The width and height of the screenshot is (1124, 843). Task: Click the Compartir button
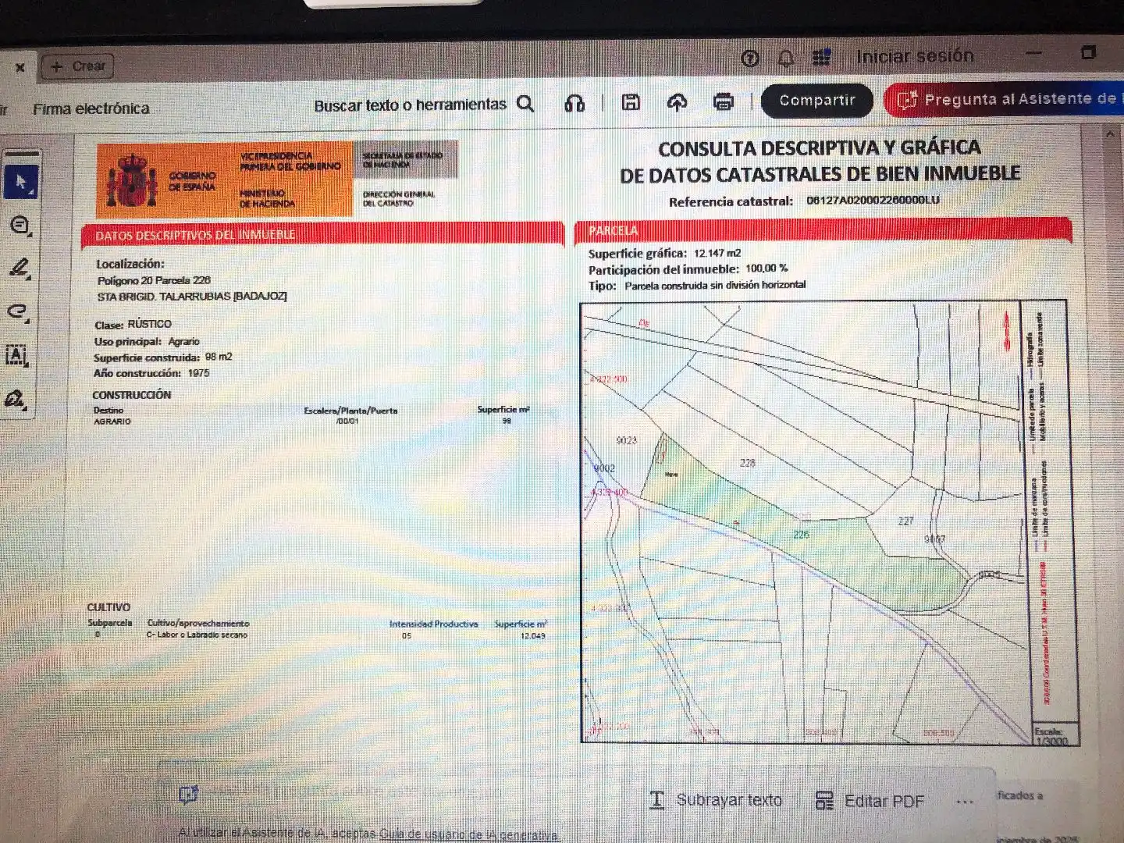pos(817,101)
